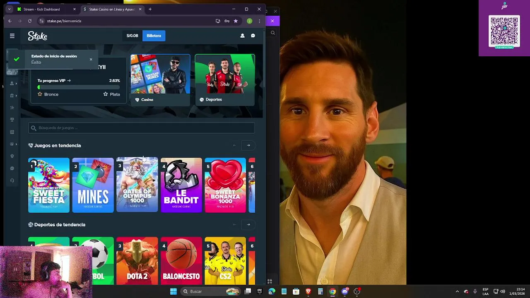Open the Billetera wallet button
The image size is (530, 298).
point(154,36)
